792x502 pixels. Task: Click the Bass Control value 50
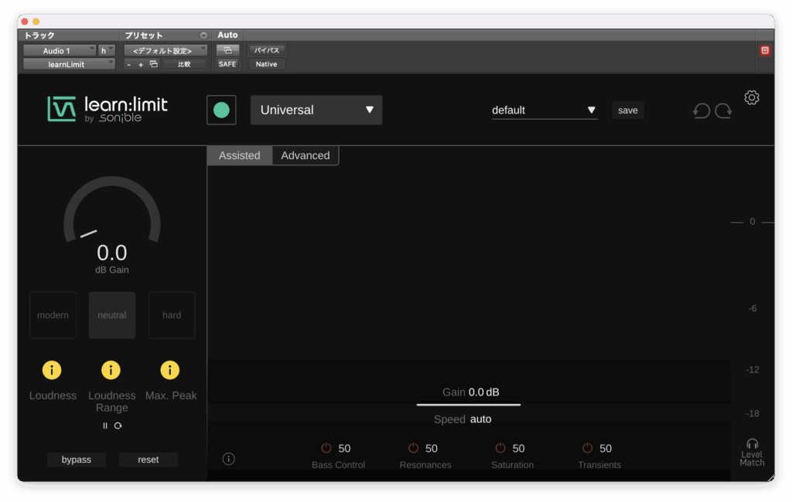tap(344, 449)
